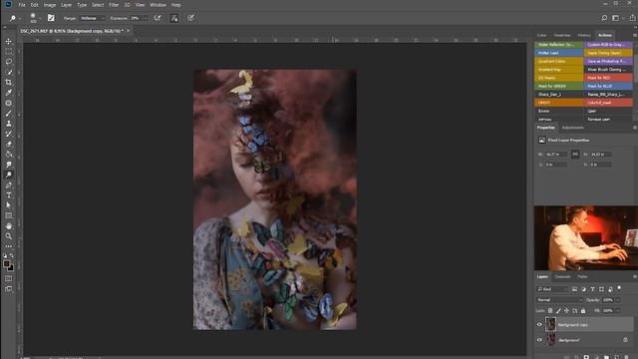Open the layer Opacity slider arrow
638x359 pixels.
point(618,300)
